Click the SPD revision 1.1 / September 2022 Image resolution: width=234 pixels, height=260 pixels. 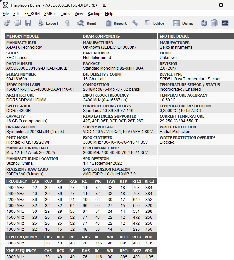[x=102, y=163]
